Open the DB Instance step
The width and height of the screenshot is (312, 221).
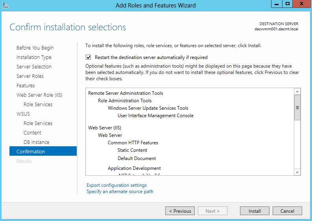point(37,142)
